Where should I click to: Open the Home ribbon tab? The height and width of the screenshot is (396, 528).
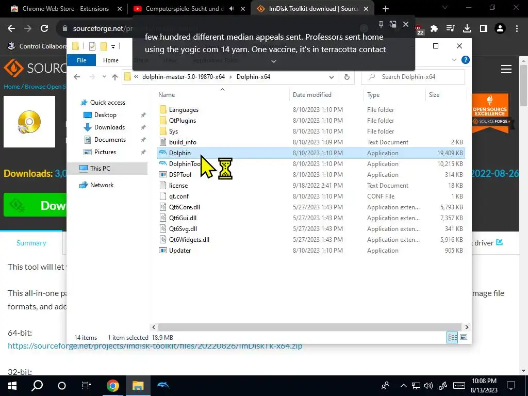click(x=111, y=60)
